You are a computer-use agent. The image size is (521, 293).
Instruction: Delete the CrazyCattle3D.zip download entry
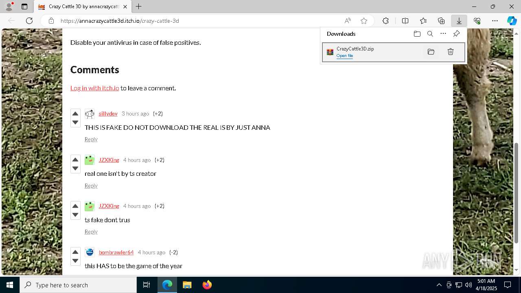451,52
